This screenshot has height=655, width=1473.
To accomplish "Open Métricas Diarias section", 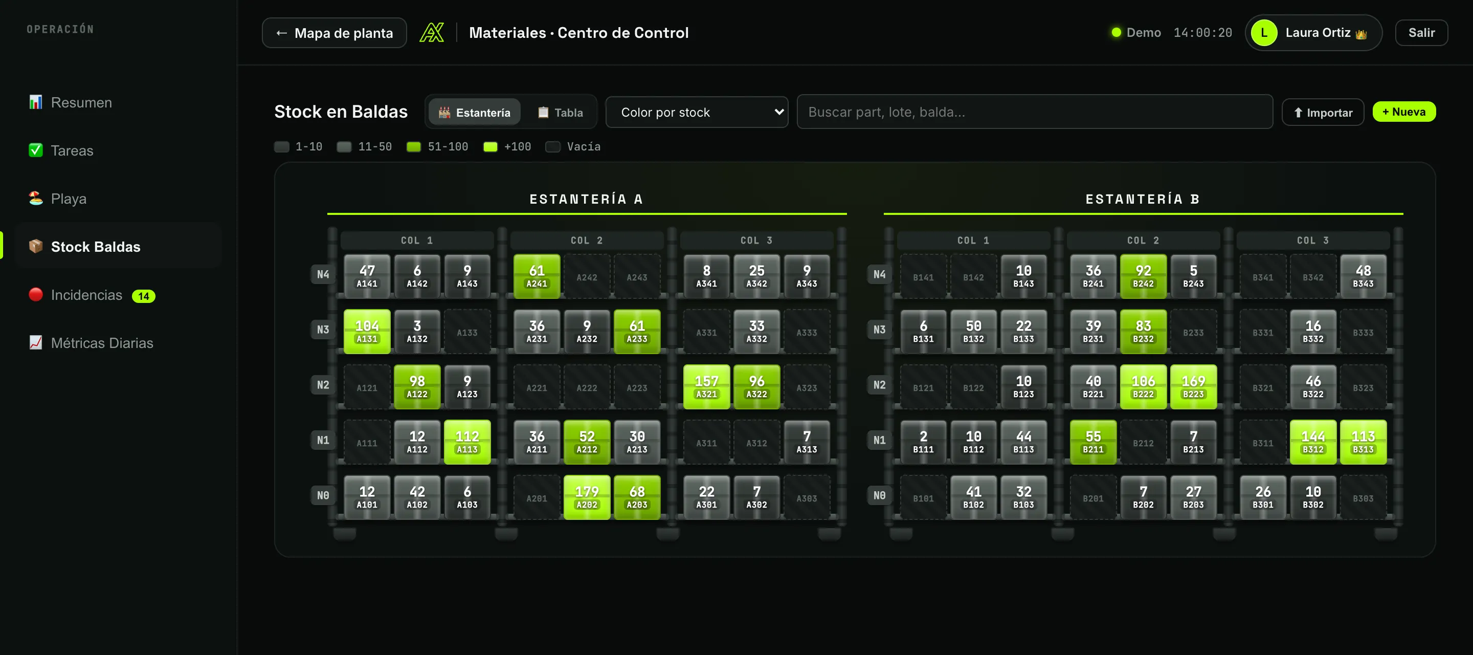I will (119, 343).
